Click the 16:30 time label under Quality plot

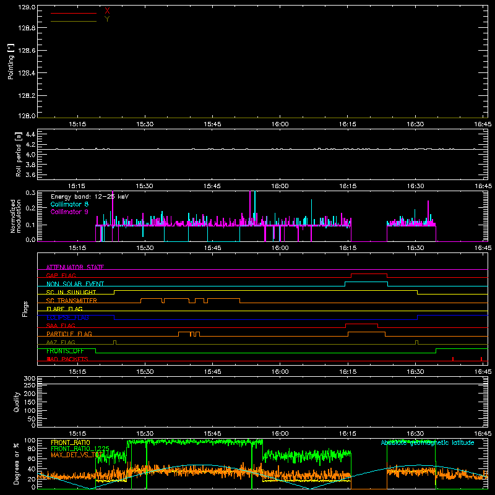click(415, 434)
